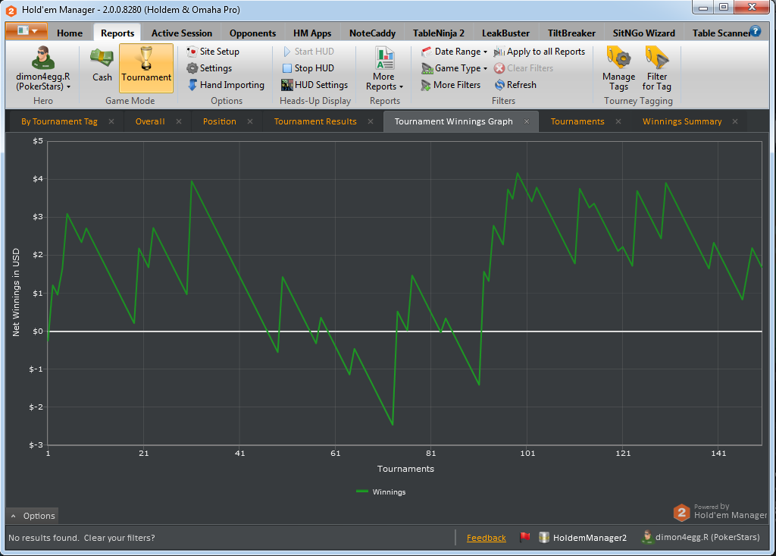Open the Game Type filter dropdown

454,68
